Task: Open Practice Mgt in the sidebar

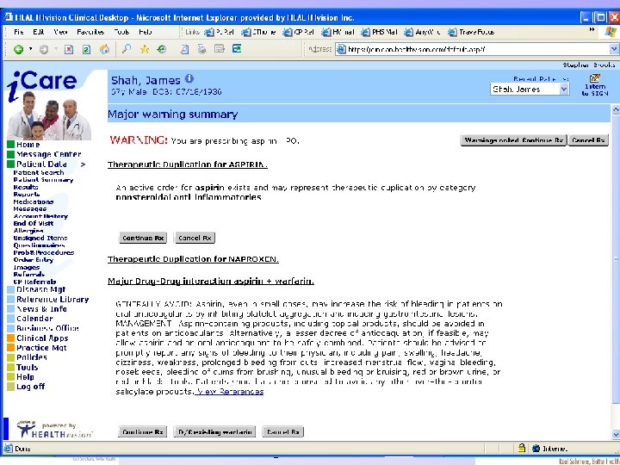Action: pyautogui.click(x=41, y=348)
